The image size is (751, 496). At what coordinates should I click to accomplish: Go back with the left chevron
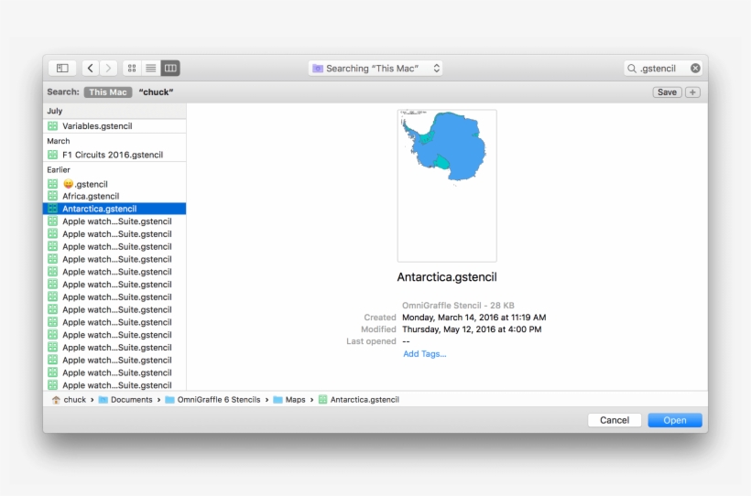pos(90,68)
